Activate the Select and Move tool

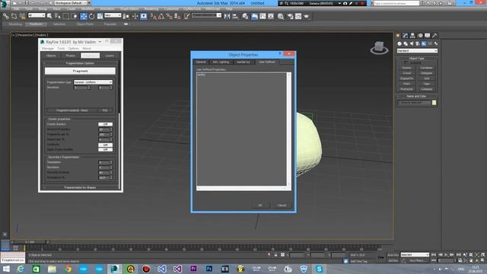pyautogui.click(x=84, y=16)
